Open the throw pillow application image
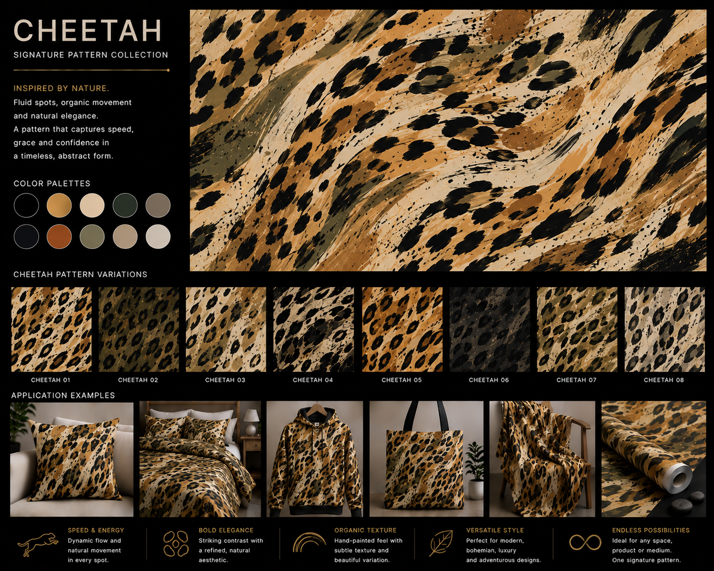The height and width of the screenshot is (571, 714). (x=72, y=460)
